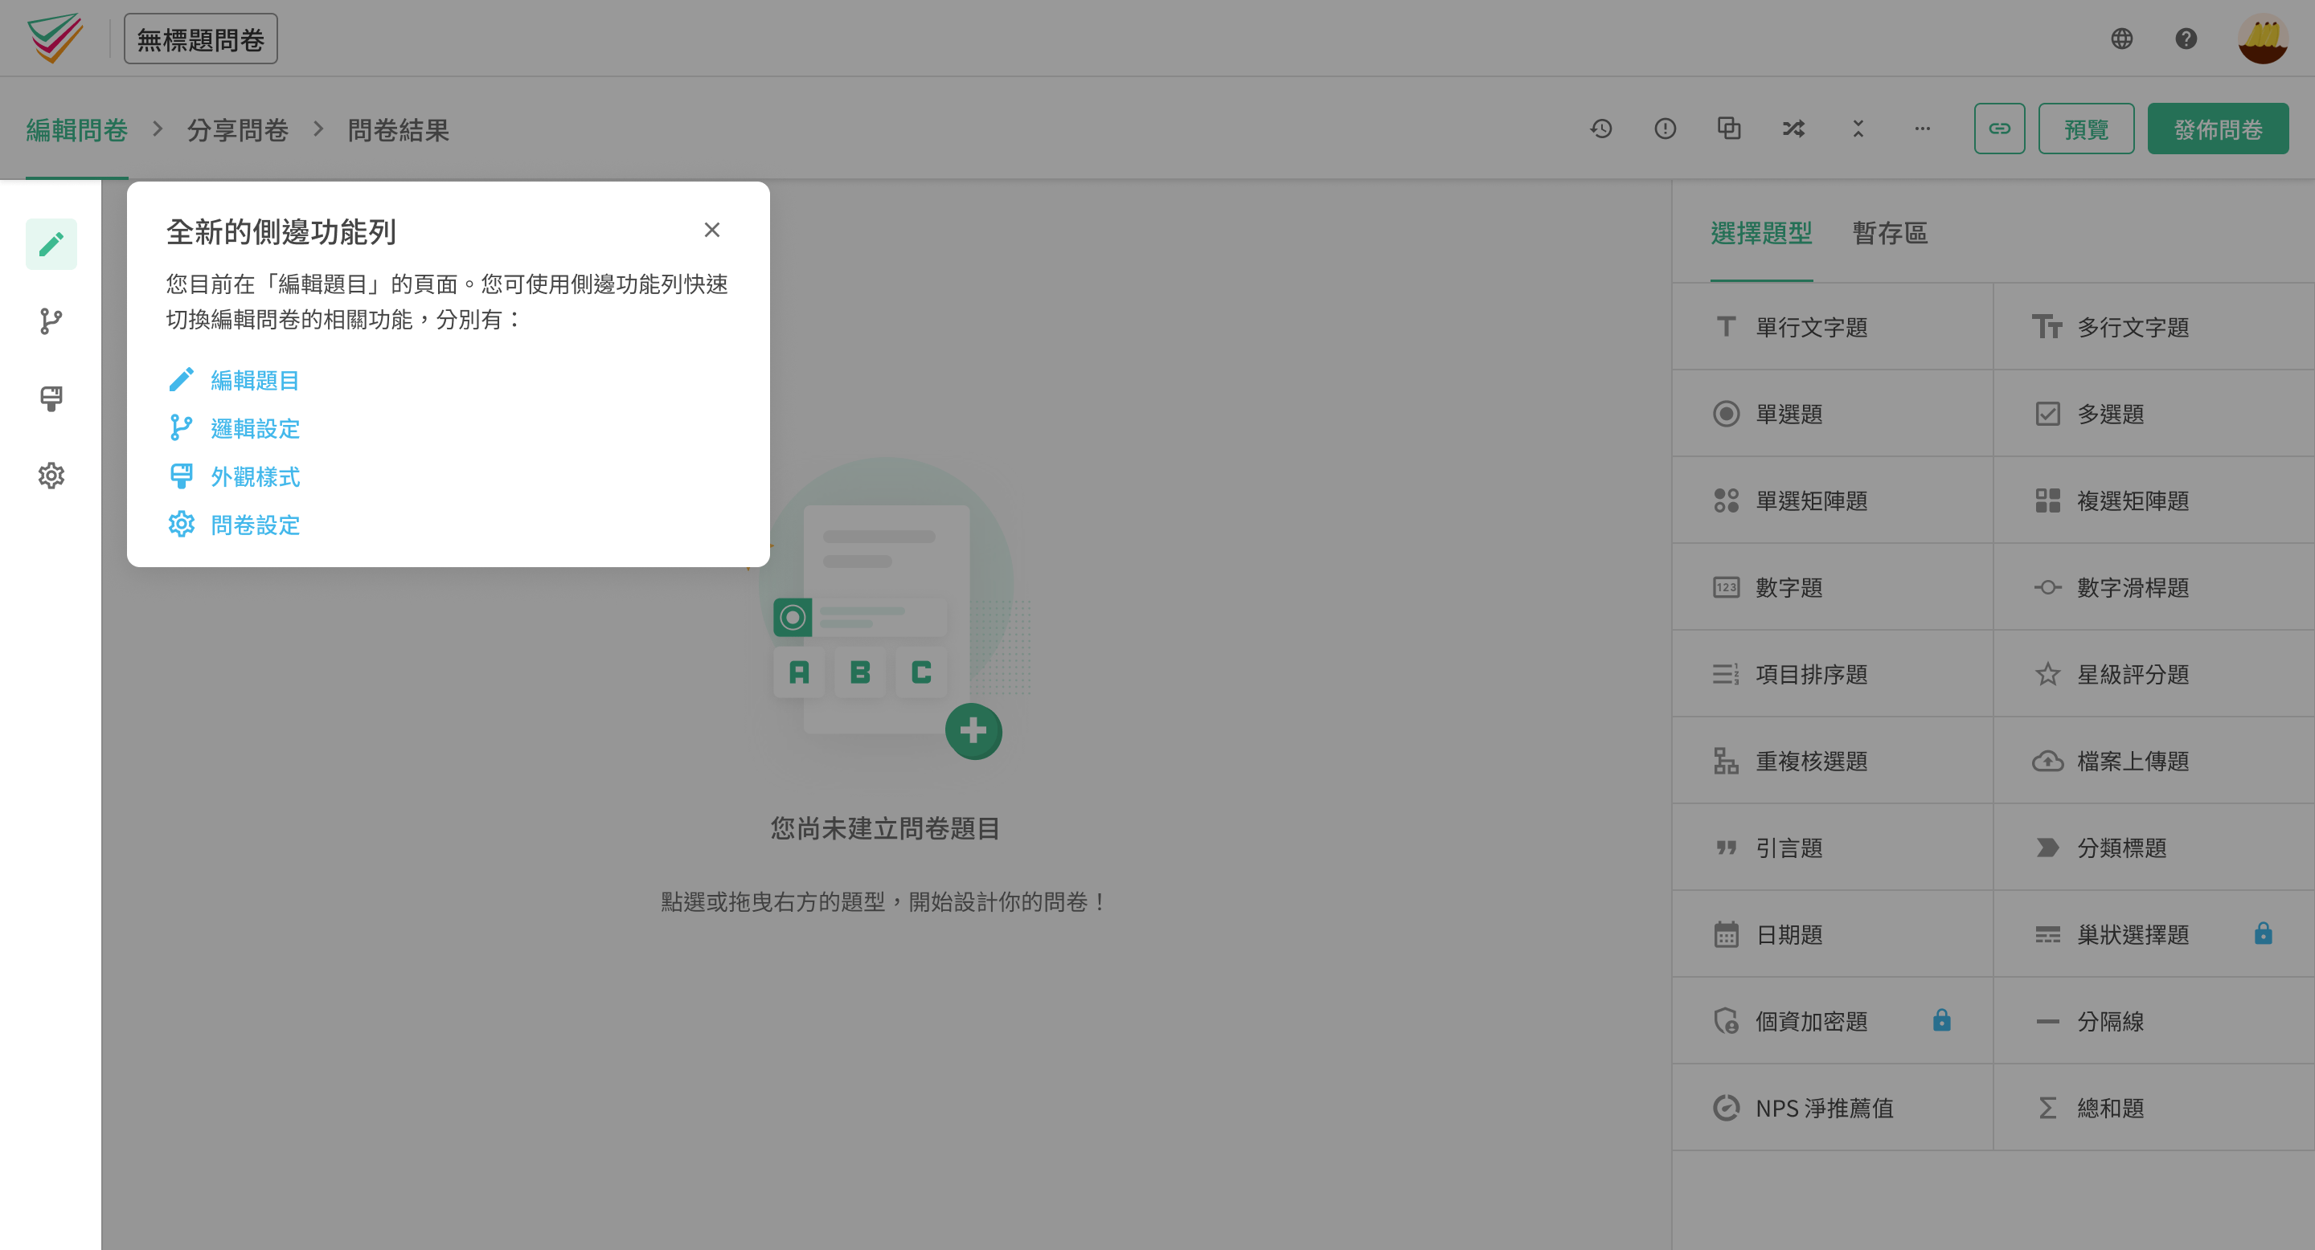Open the help question mark icon

coord(2186,39)
